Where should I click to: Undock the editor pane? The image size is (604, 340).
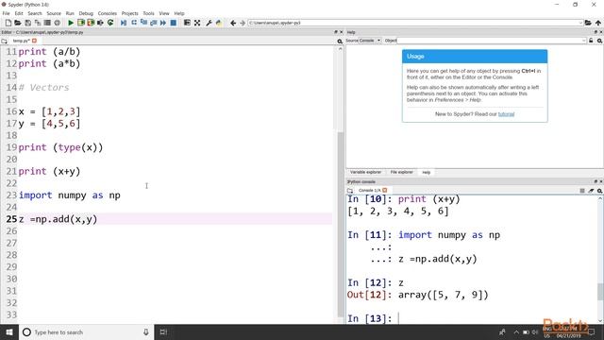[336, 32]
